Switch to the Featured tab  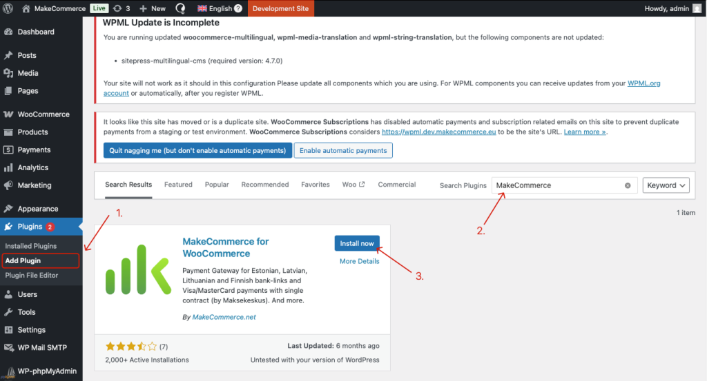point(178,185)
